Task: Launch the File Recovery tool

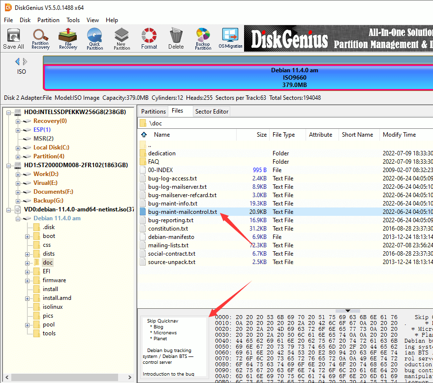Action: click(68, 38)
